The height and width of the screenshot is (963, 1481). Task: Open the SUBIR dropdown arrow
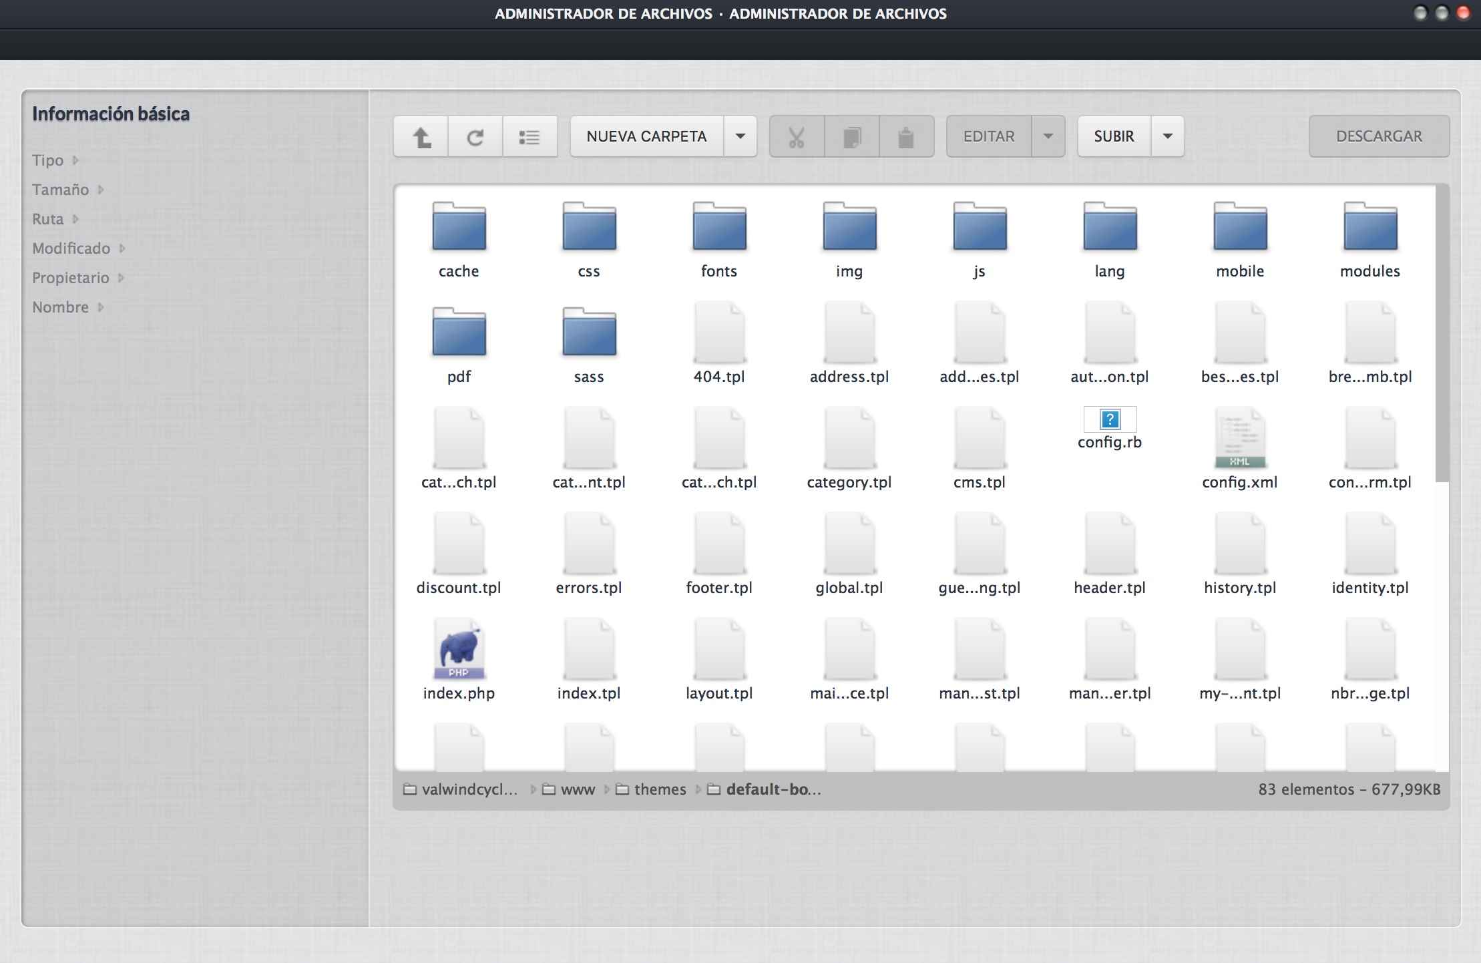1167,136
